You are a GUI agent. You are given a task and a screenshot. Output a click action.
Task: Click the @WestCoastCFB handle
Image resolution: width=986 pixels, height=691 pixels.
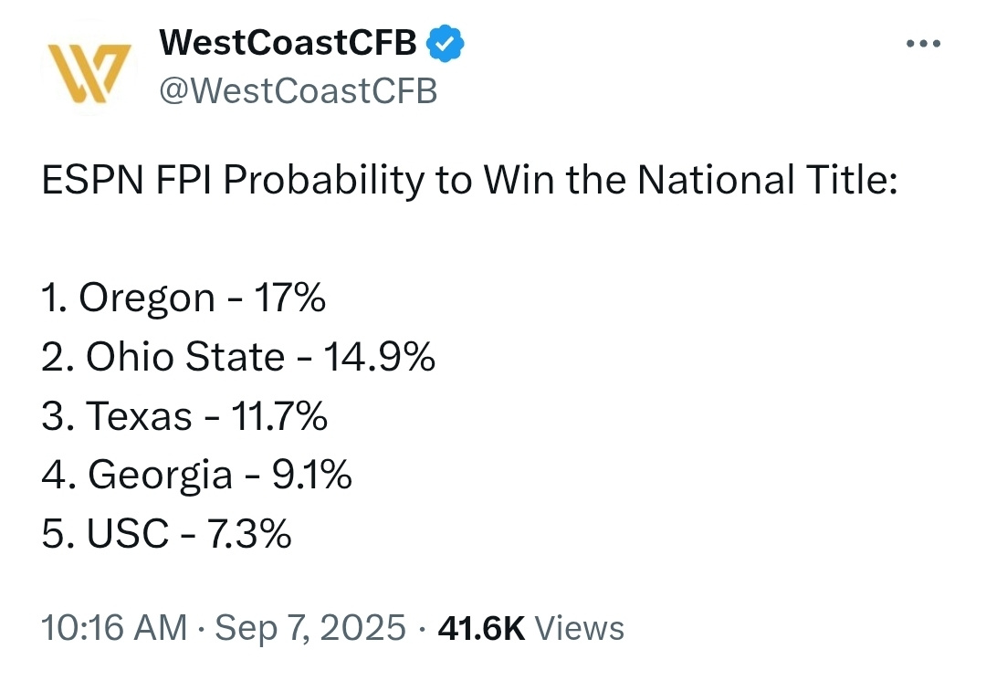pos(298,90)
